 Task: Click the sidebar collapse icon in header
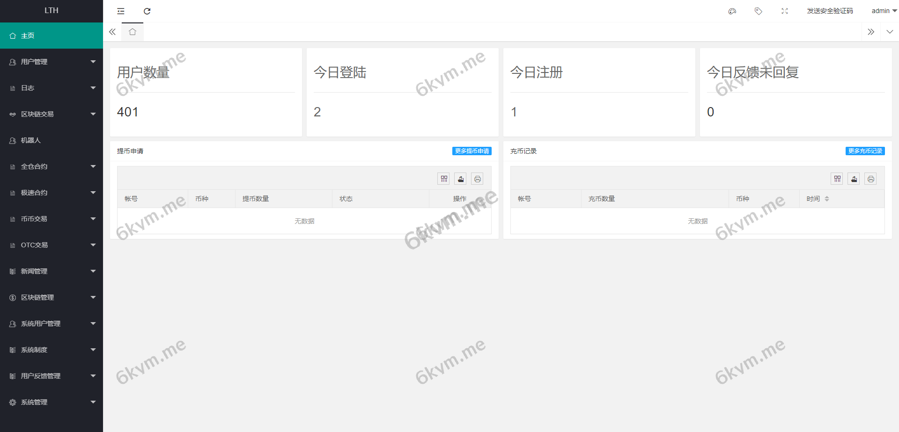[x=121, y=11]
